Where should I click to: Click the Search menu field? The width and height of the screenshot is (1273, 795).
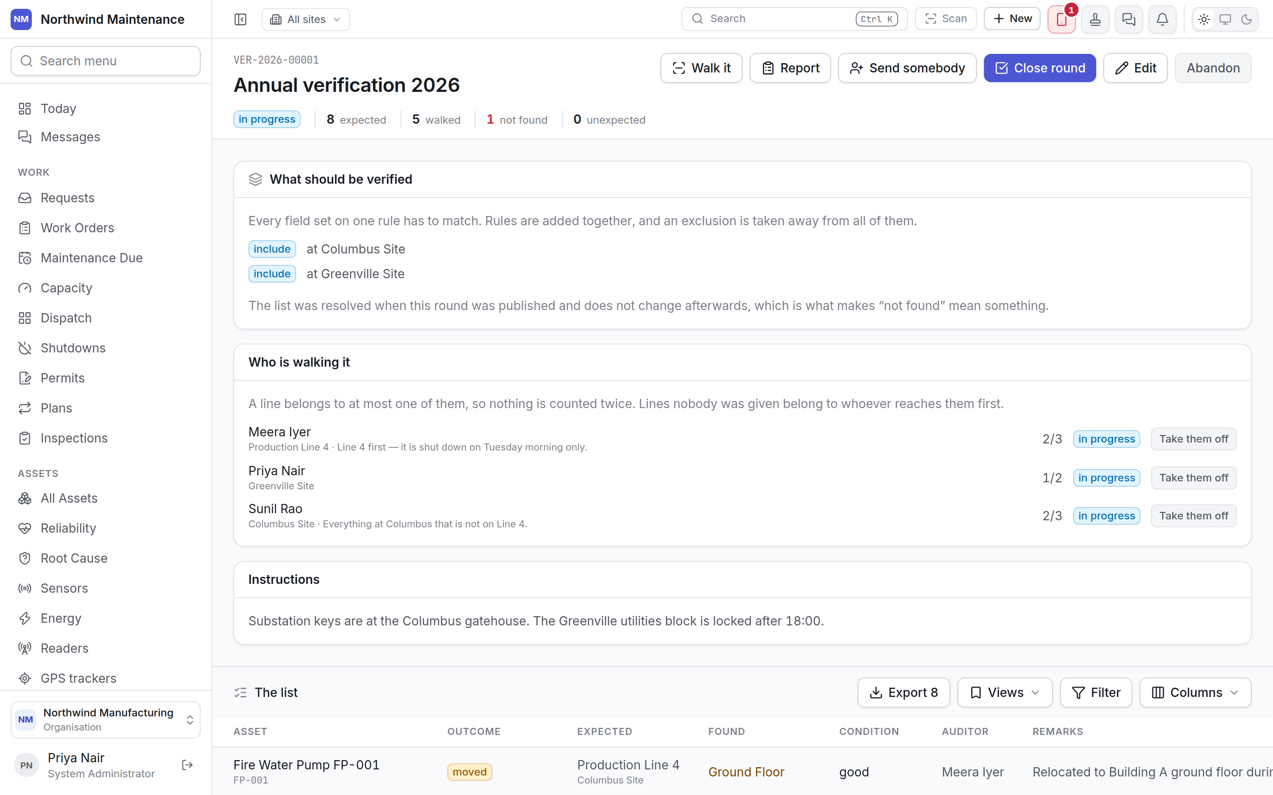click(106, 61)
